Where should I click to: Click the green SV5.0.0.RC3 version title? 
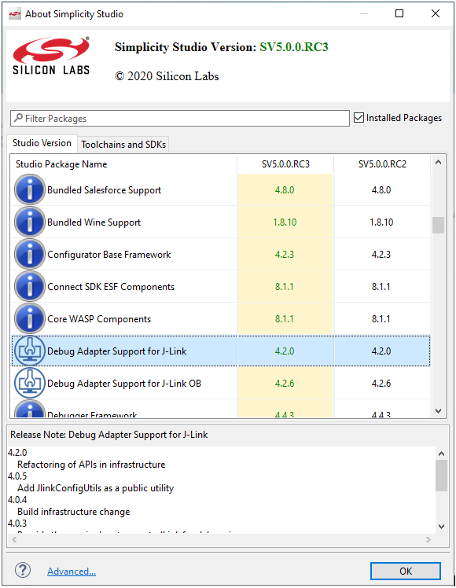[x=294, y=47]
